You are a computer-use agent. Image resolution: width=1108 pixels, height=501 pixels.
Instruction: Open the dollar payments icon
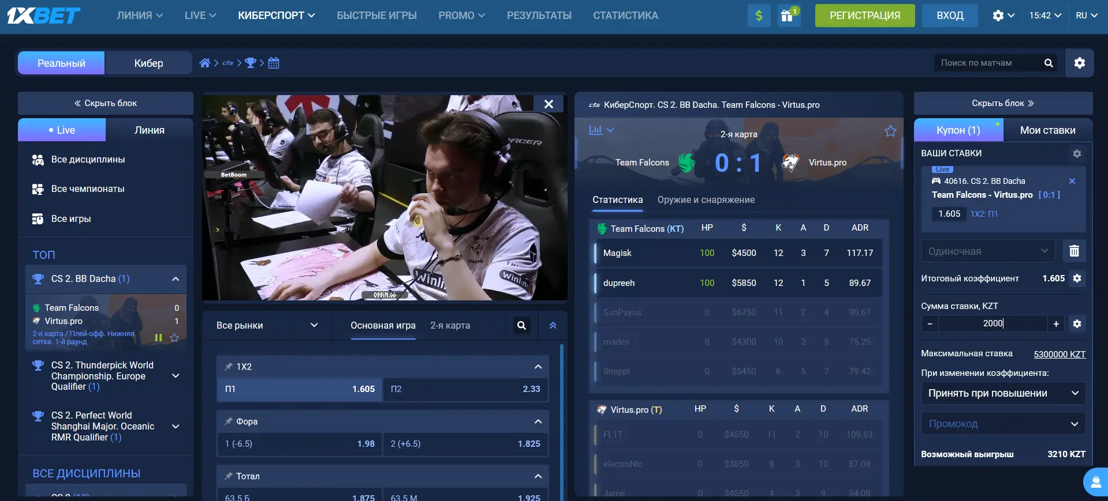(x=759, y=16)
